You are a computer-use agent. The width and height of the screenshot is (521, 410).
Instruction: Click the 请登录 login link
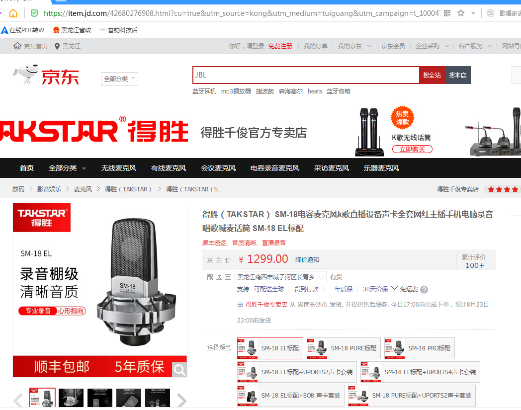[x=255, y=46]
